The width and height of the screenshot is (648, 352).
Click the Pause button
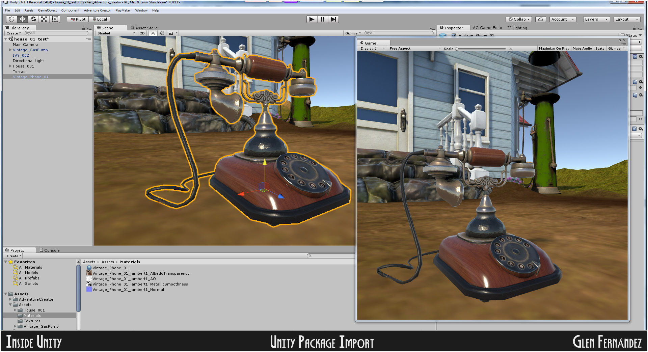(x=323, y=19)
